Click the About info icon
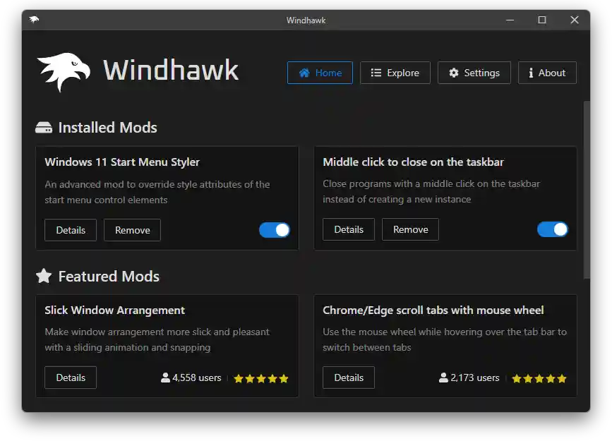Screen dimensions: 612x441 point(532,73)
